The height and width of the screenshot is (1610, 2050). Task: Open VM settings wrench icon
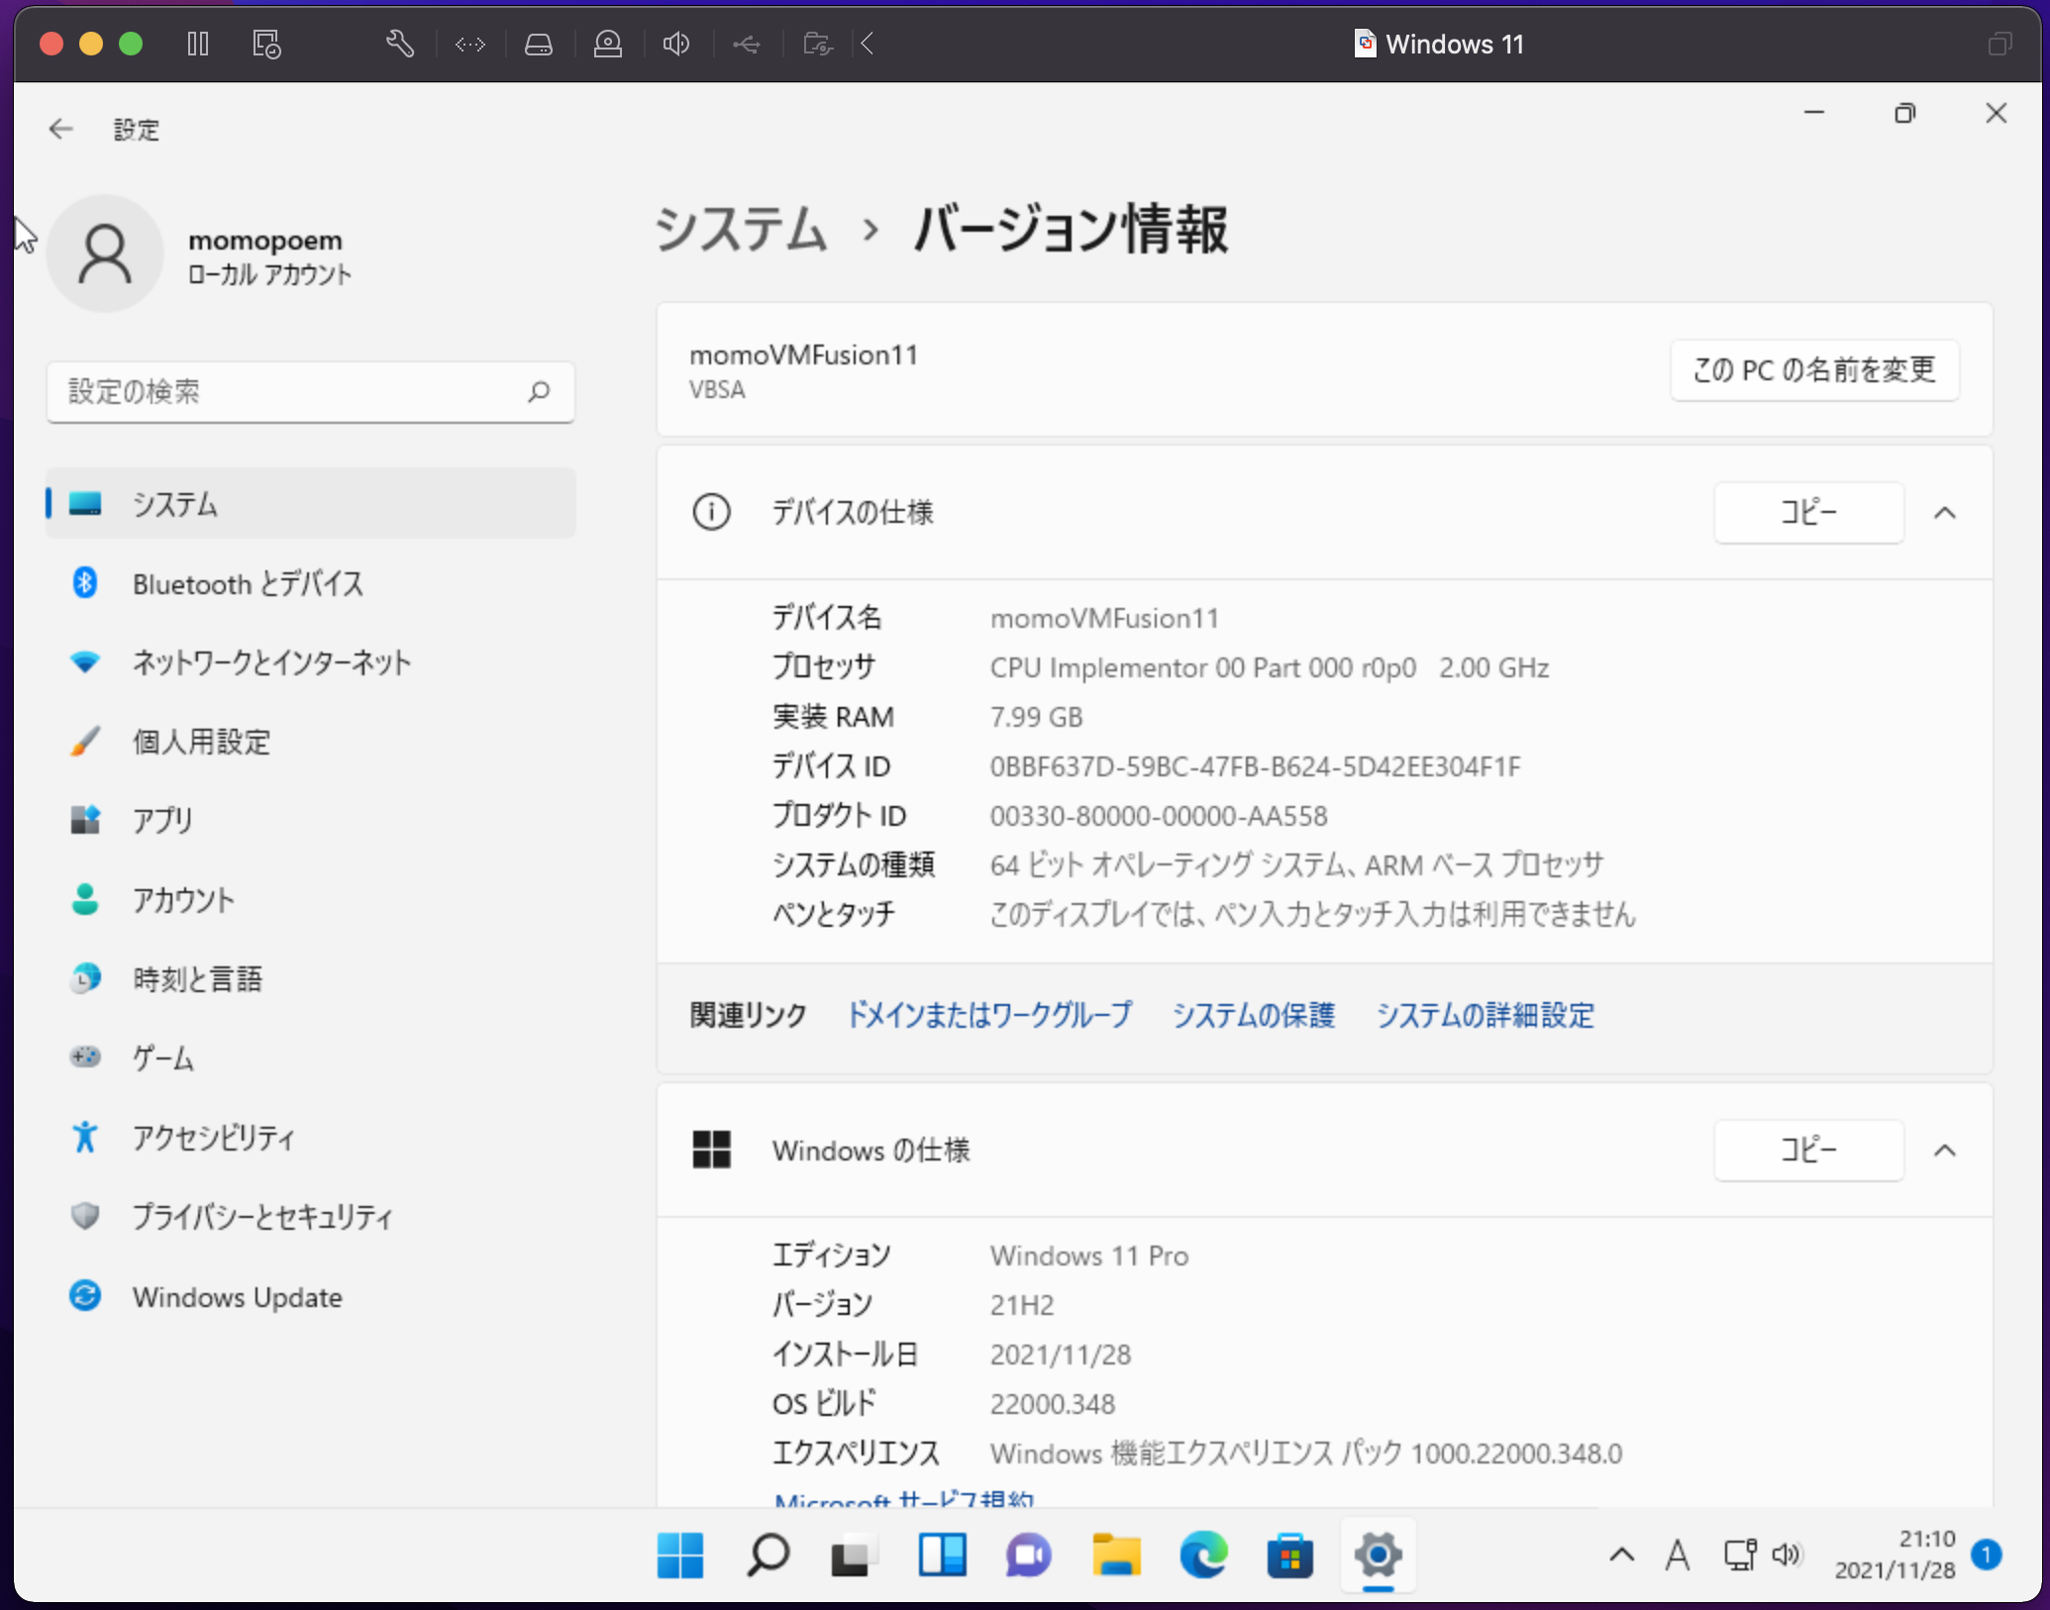[399, 44]
